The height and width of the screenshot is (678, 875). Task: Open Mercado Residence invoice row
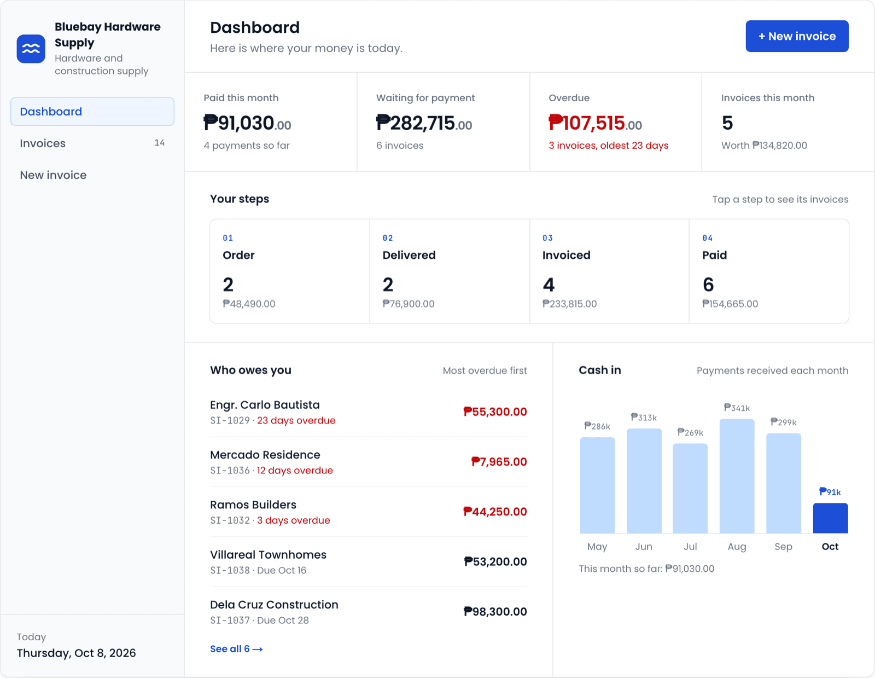point(369,462)
